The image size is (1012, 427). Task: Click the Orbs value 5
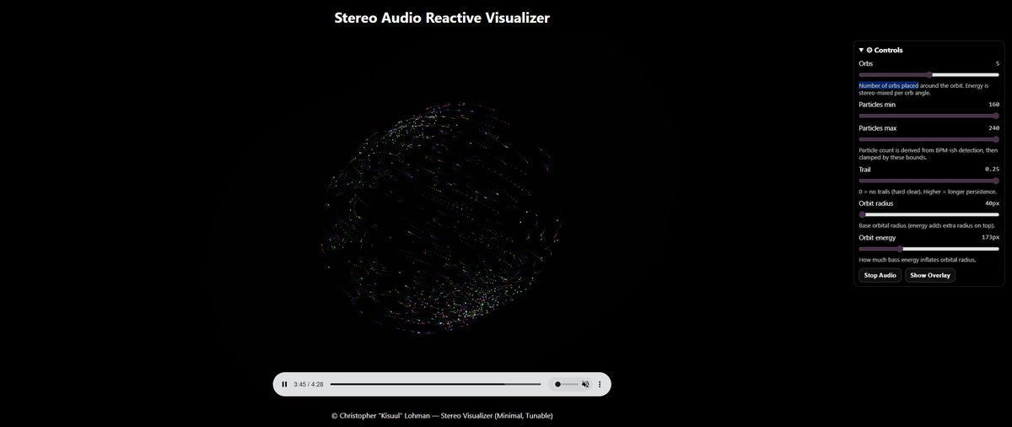[997, 63]
